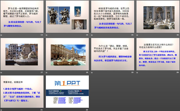Select slide 18 with the Piazza Navona fountain

tap(67, 54)
